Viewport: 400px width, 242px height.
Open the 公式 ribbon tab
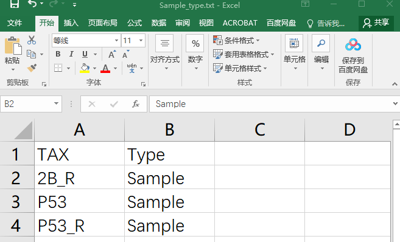pos(135,23)
